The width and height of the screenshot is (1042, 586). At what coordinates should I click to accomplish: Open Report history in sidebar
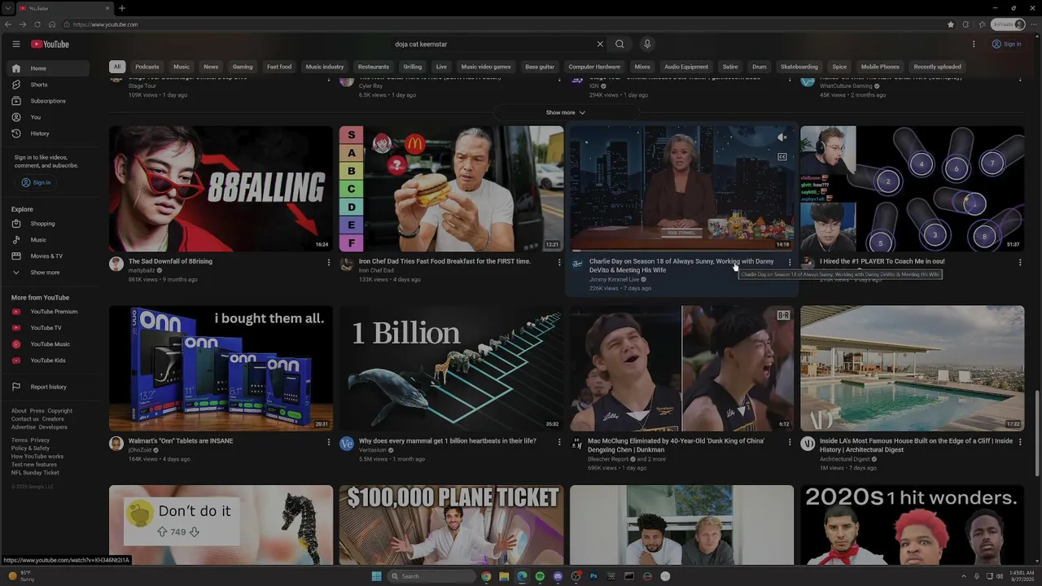(x=49, y=387)
